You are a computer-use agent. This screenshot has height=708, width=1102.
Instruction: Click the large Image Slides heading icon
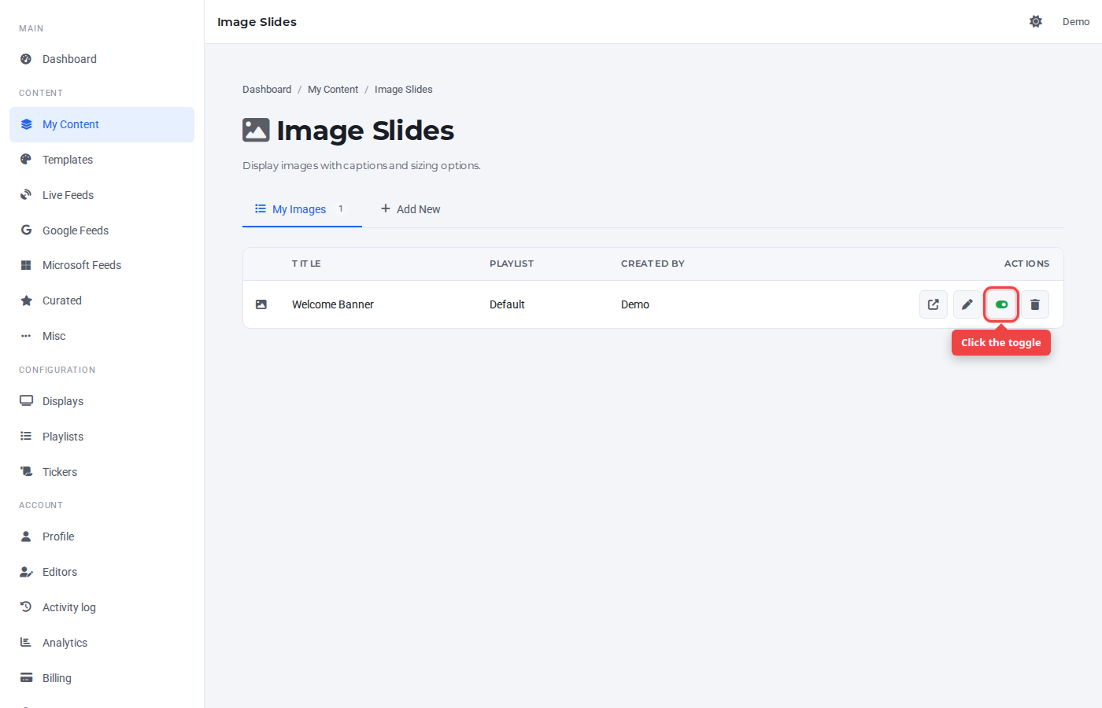256,130
